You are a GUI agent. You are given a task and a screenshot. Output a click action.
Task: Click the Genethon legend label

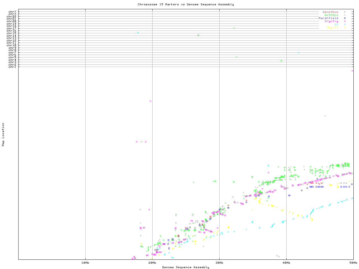click(x=330, y=12)
